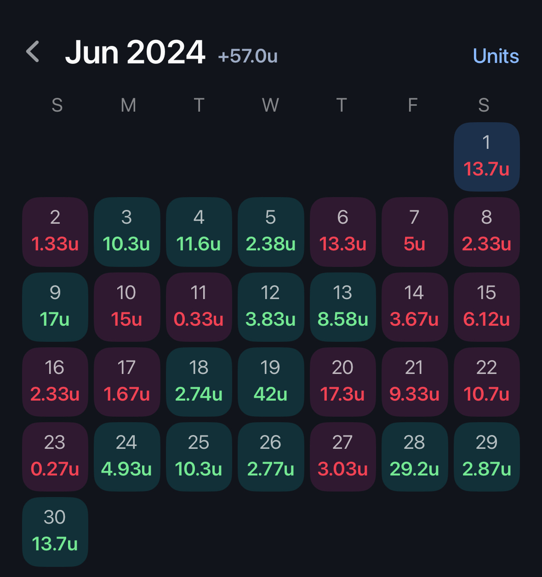The width and height of the screenshot is (542, 577).
Task: Tap day 25 showing 10.3u
Action: pos(199,457)
